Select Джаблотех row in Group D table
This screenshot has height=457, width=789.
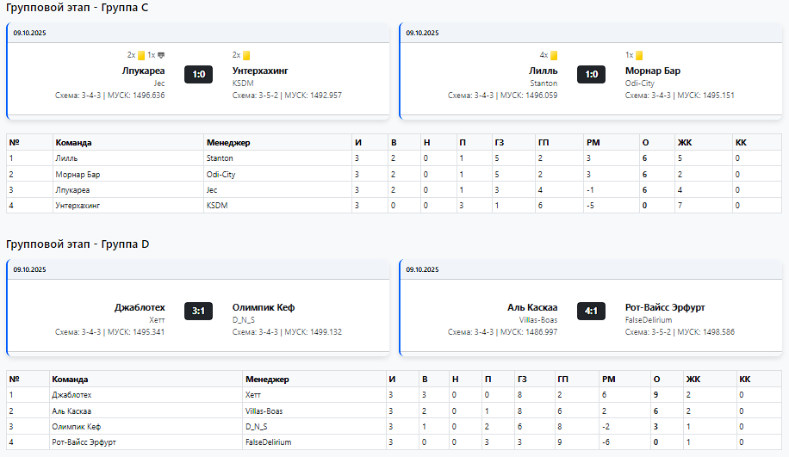(x=71, y=395)
